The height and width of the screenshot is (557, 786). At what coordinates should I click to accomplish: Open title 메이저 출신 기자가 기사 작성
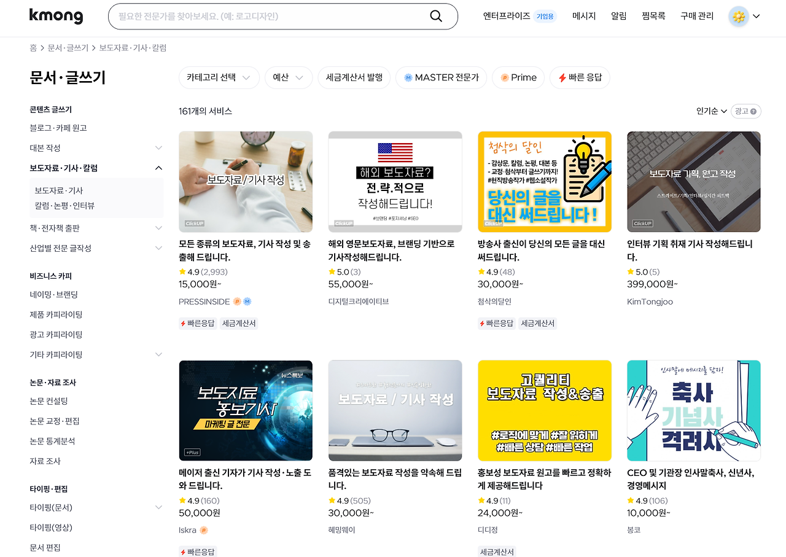pos(245,480)
